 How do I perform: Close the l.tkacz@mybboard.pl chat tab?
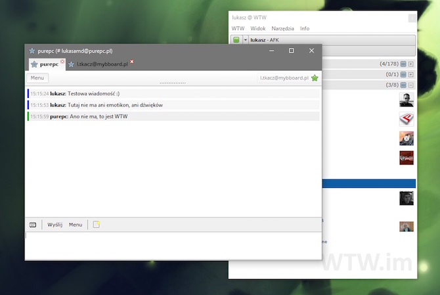click(132, 62)
